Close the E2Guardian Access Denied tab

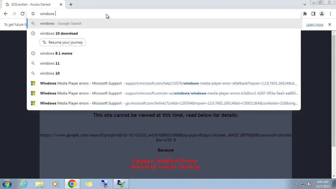[61, 4]
